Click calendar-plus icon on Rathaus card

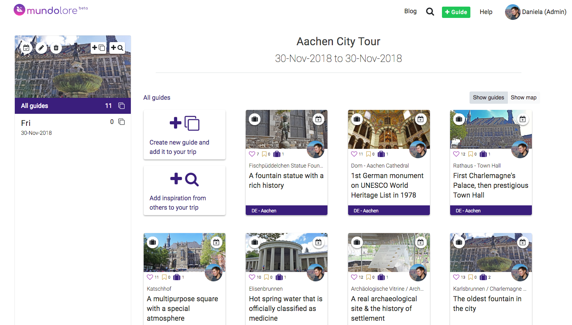click(523, 119)
